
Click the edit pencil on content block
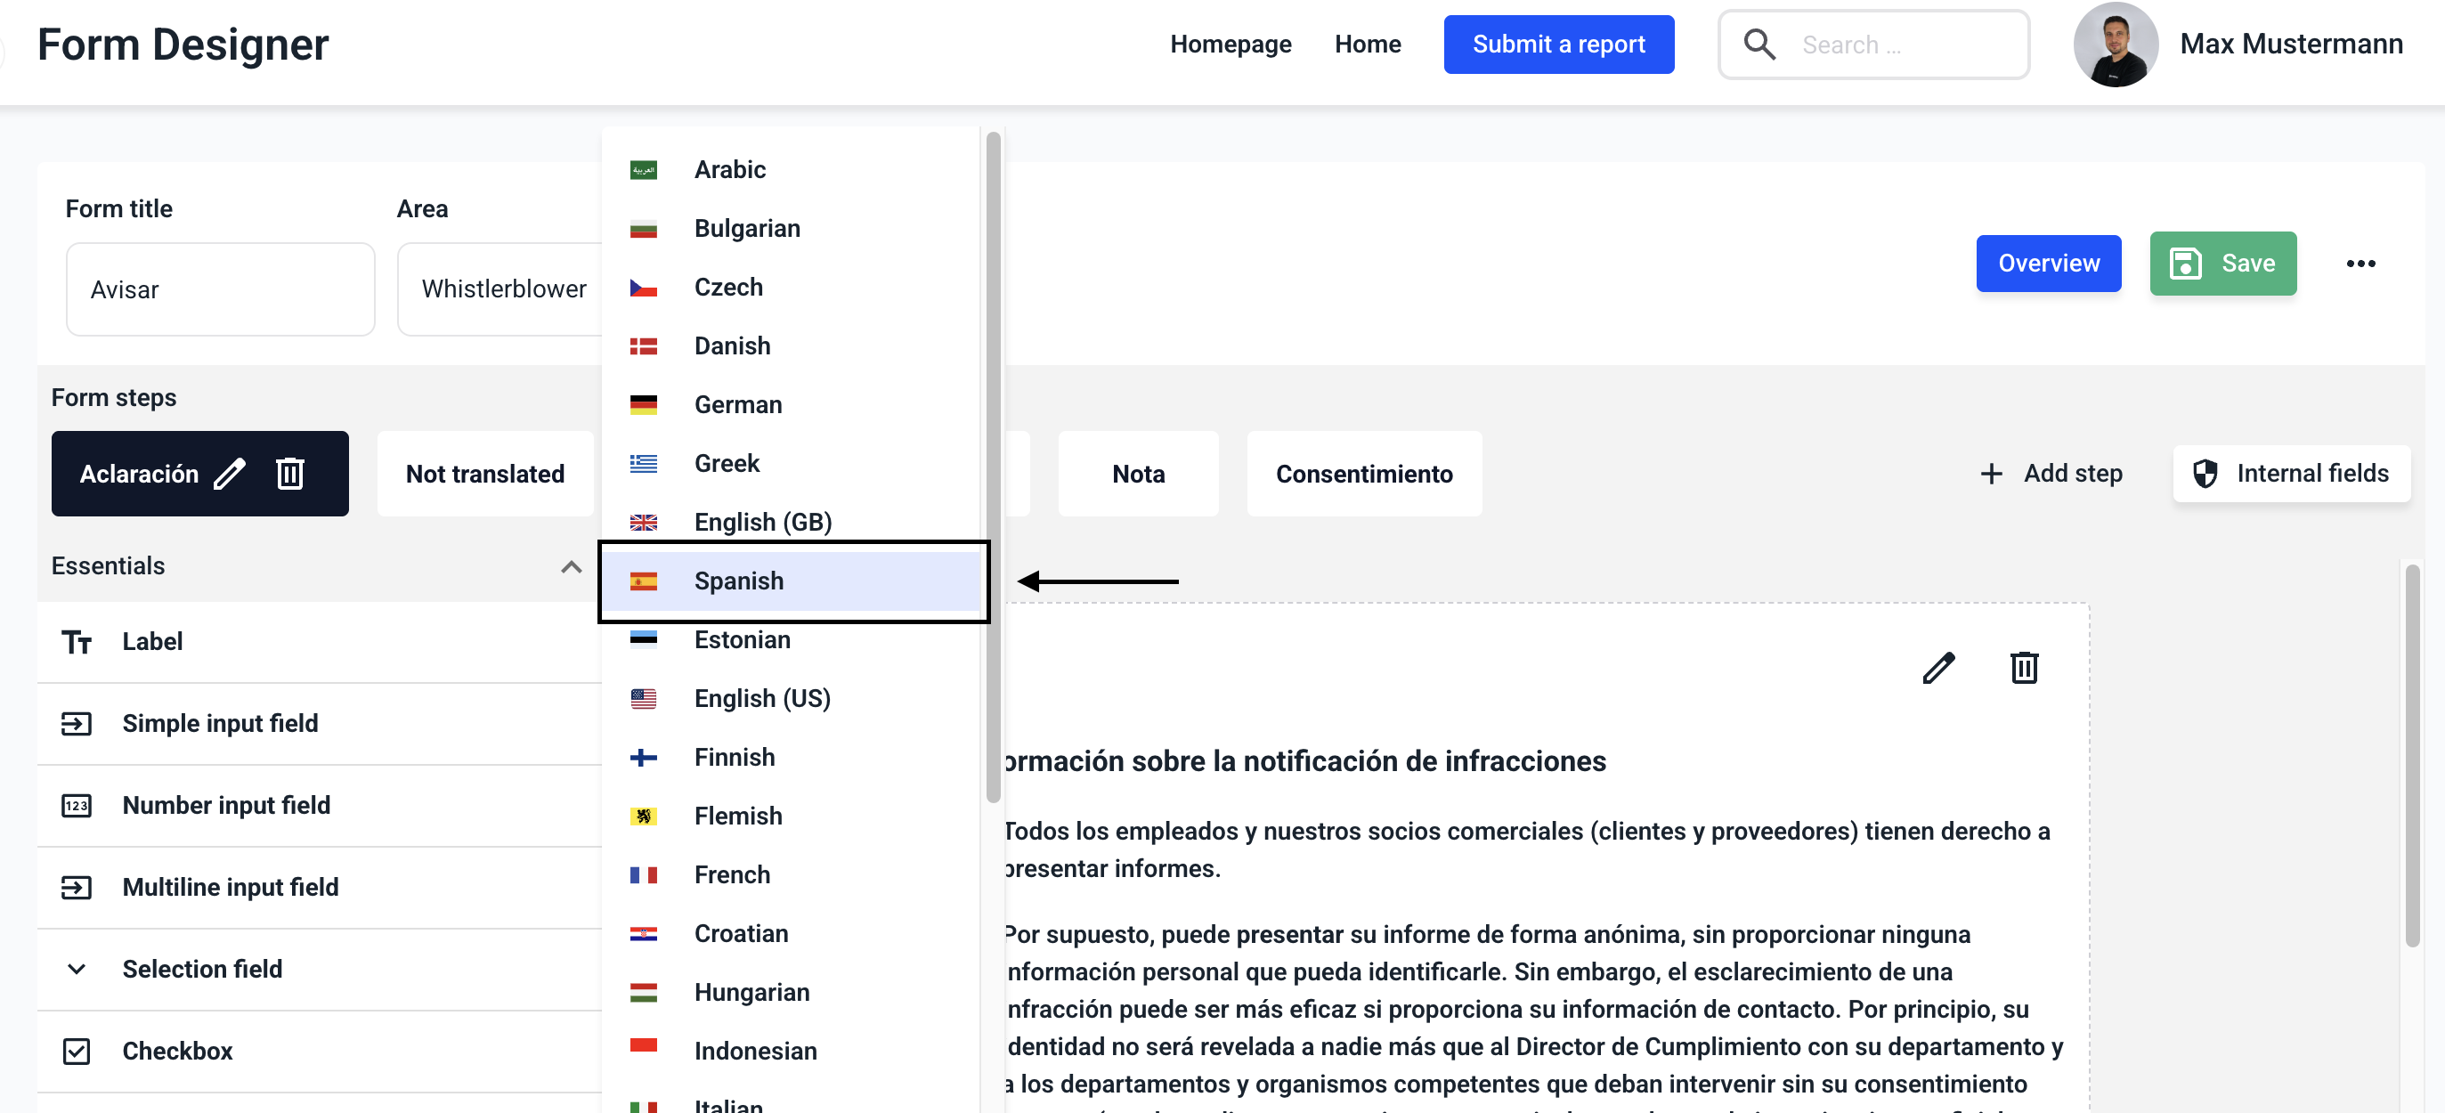(x=1938, y=668)
